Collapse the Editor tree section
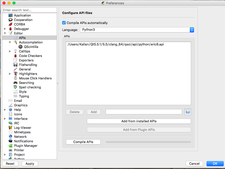Viewport: 225px width, 169px height. [5, 33]
